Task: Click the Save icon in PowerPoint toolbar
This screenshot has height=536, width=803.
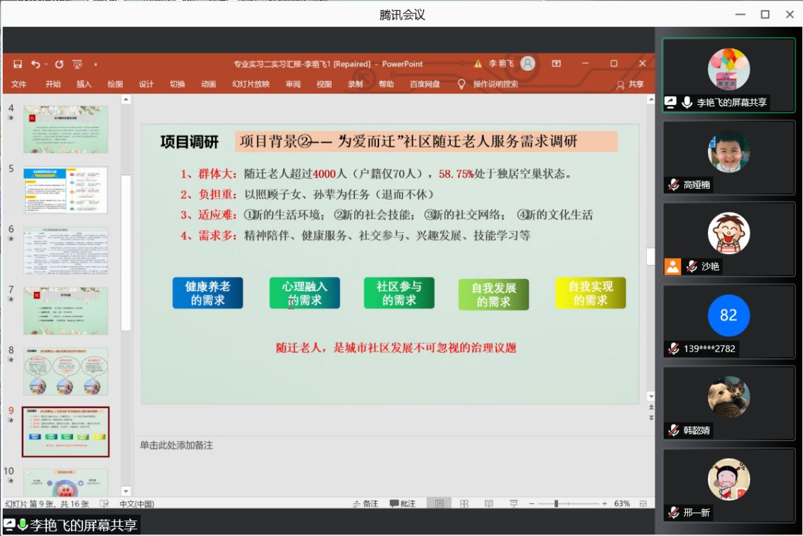Action: [x=18, y=64]
